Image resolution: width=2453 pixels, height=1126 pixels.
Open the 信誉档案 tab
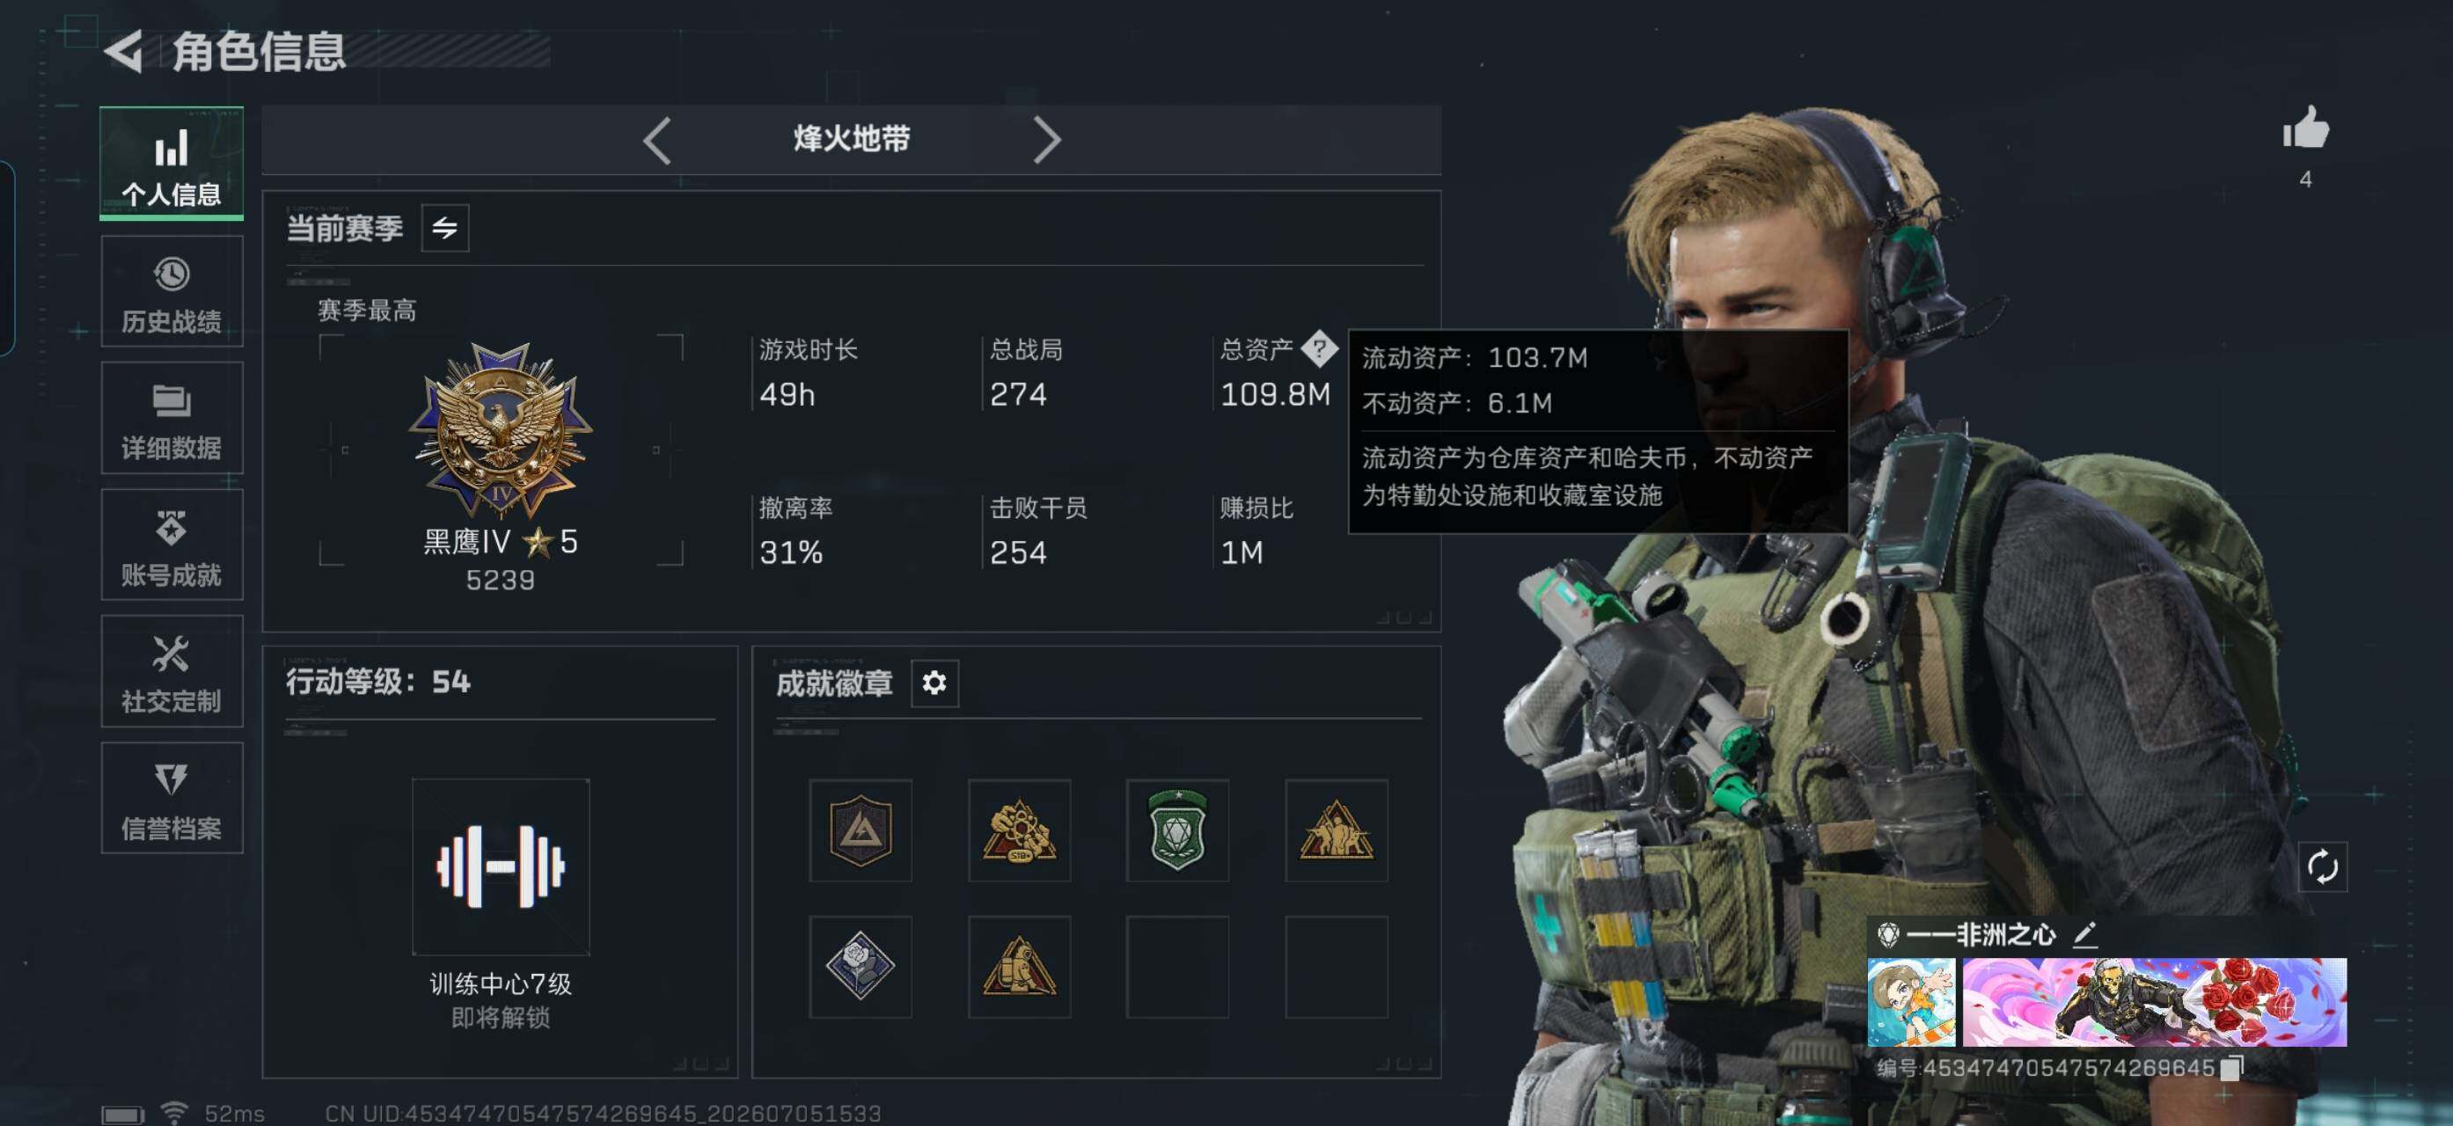pyautogui.click(x=172, y=798)
